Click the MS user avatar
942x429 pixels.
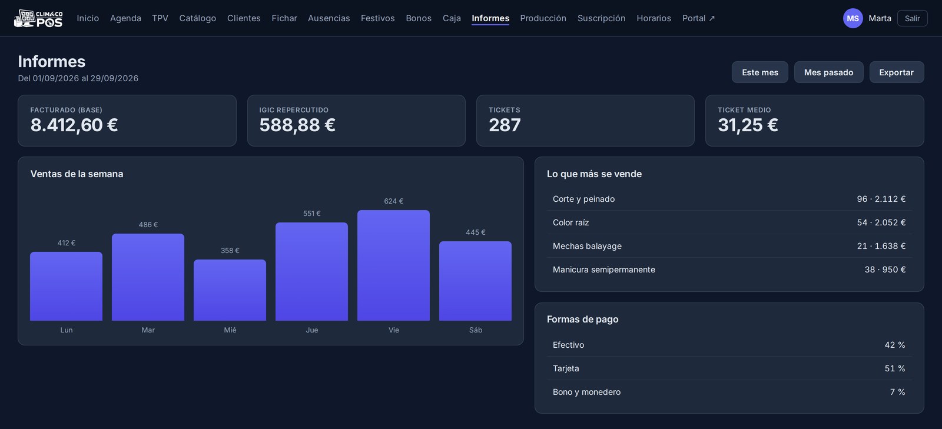853,18
